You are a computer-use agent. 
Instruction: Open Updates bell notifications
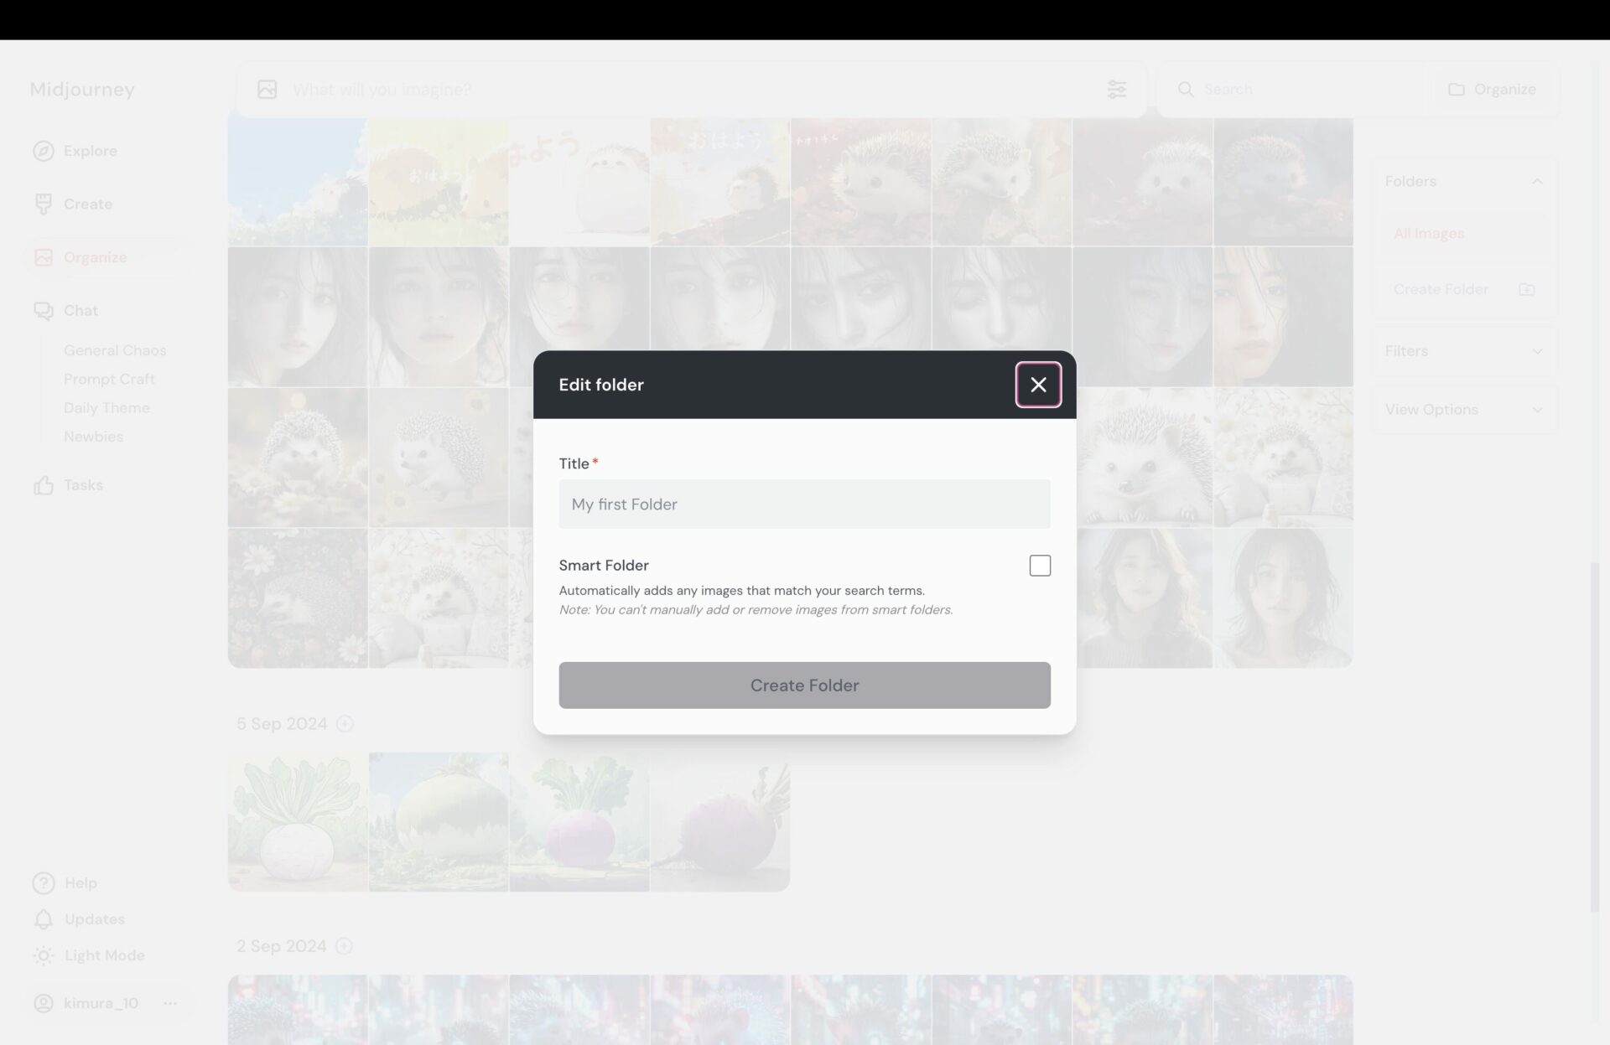[94, 919]
